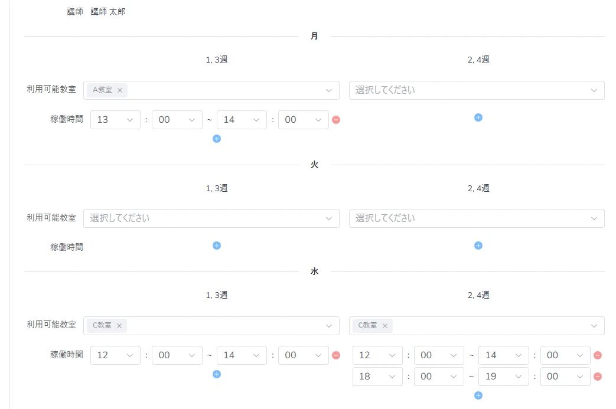Delete Wednesday weeks 1, 3 12:00~14:00 row
This screenshot has height=409, width=616.
point(336,355)
